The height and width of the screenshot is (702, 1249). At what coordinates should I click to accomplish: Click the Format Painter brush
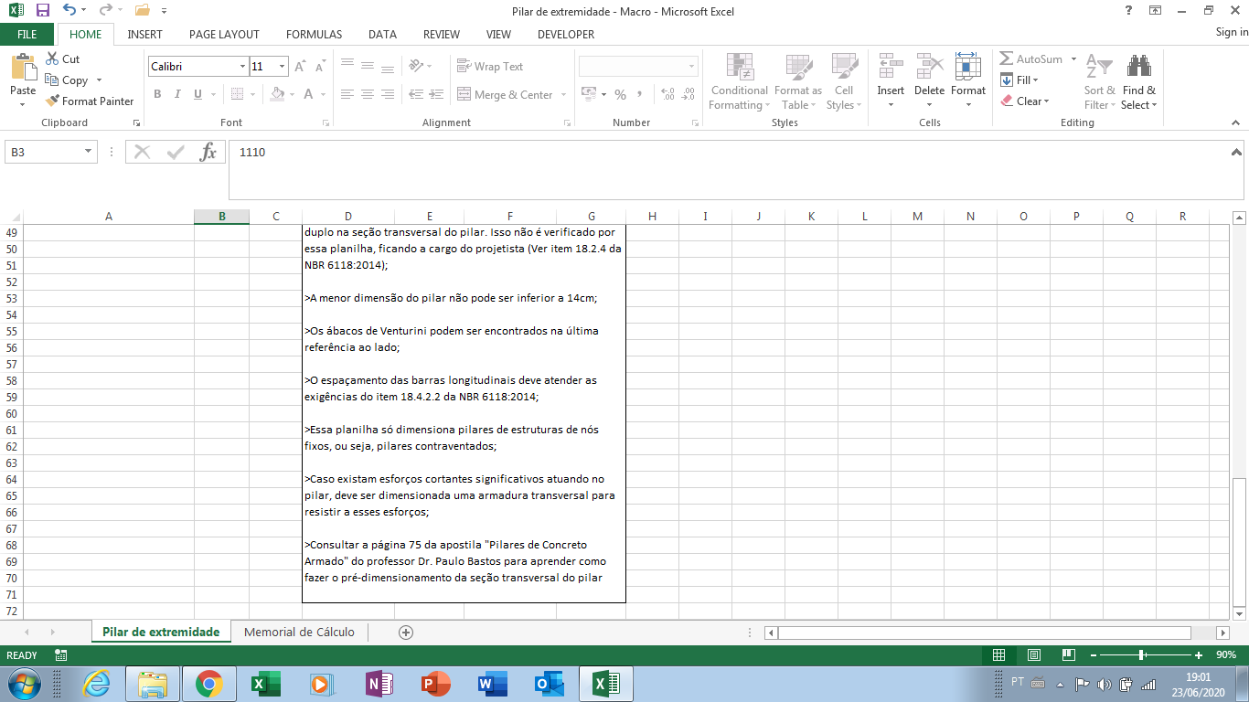click(x=52, y=101)
